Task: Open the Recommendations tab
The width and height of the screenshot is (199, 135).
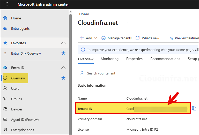Action: (x=165, y=59)
